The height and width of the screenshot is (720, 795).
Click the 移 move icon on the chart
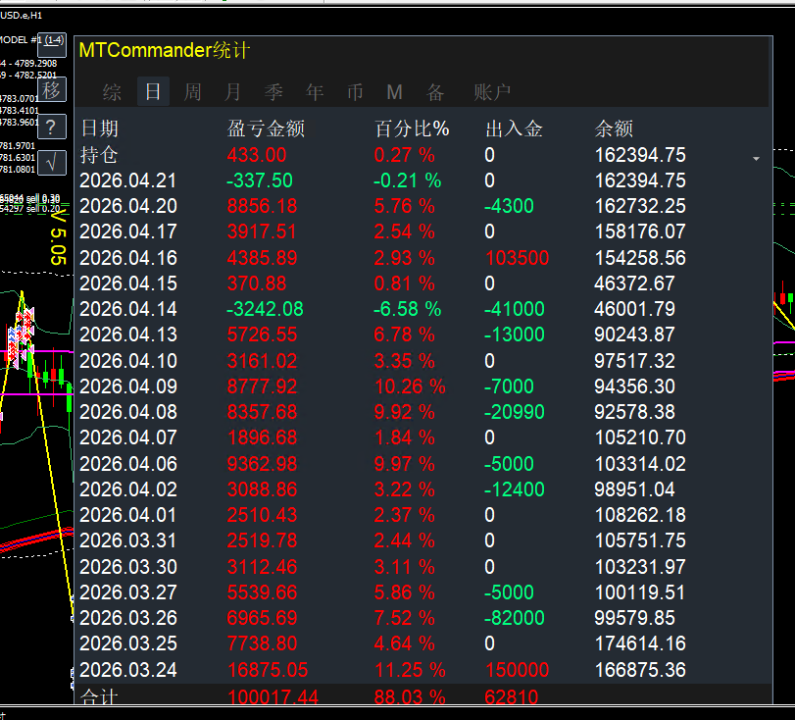coord(50,88)
